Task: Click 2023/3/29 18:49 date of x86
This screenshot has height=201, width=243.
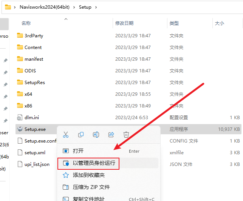Action: [133, 106]
